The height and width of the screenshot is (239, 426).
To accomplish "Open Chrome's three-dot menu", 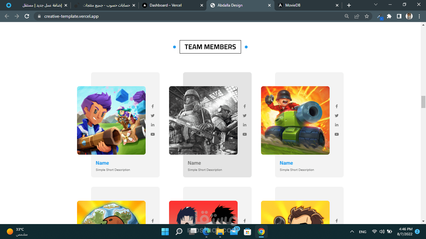I will [419, 16].
